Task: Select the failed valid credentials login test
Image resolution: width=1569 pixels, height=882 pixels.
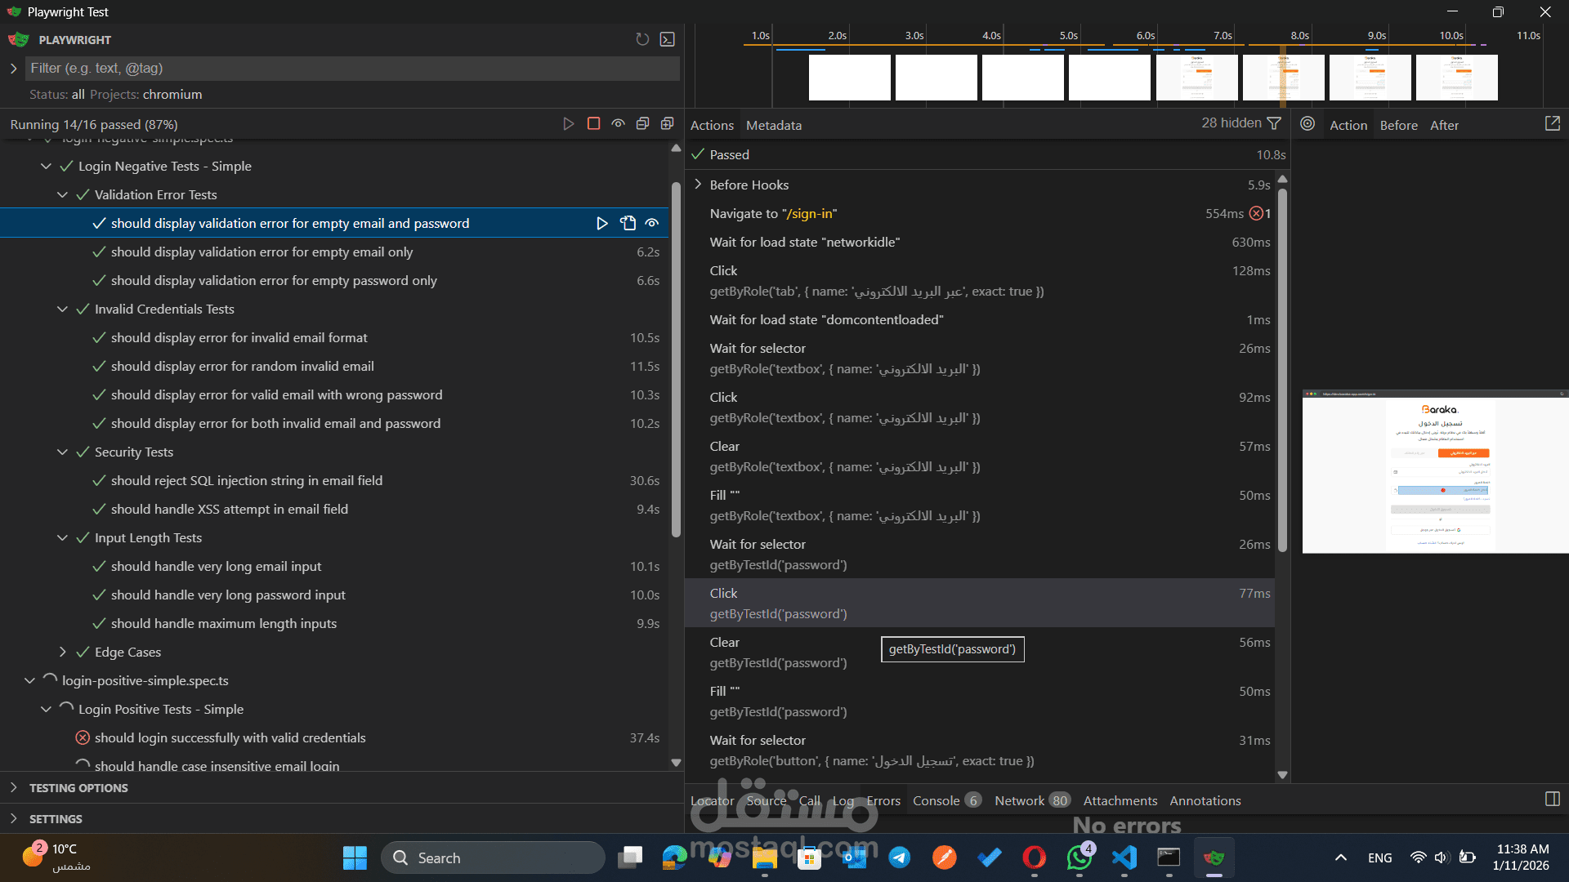Action: [x=230, y=737]
